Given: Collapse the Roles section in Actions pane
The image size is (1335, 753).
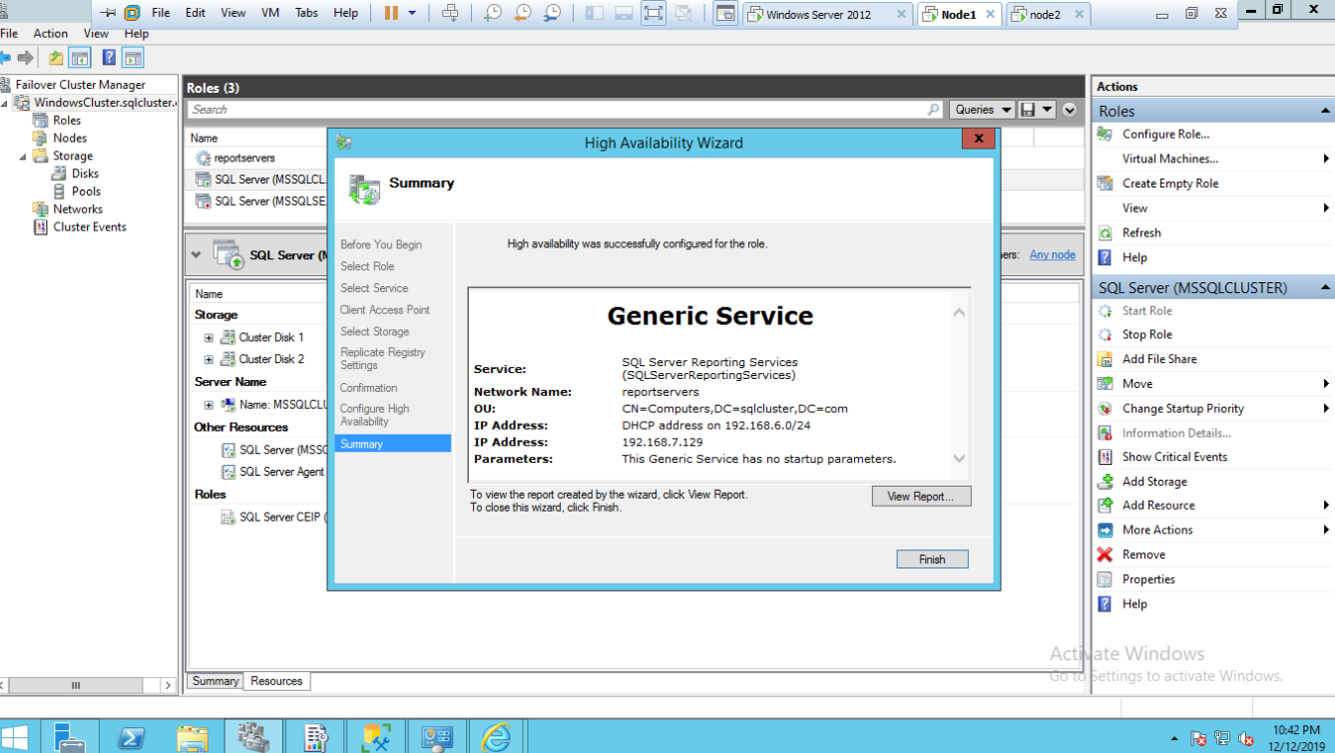Looking at the screenshot, I should [x=1325, y=111].
